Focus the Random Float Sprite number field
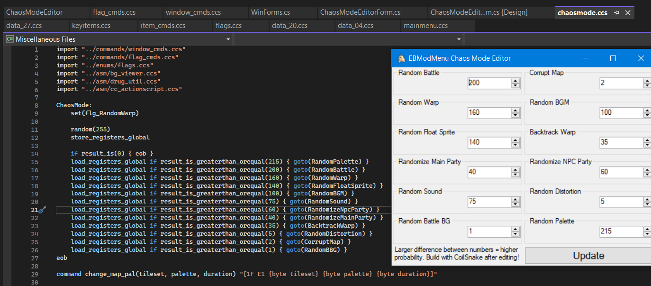This screenshot has width=651, height=286. click(489, 142)
